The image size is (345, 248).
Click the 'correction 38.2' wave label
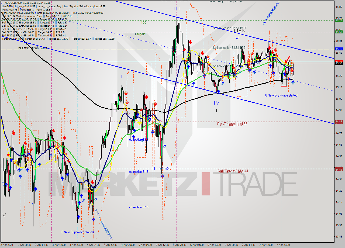point(139,140)
